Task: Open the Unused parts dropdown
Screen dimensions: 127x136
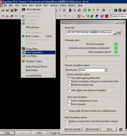Action: point(106,70)
